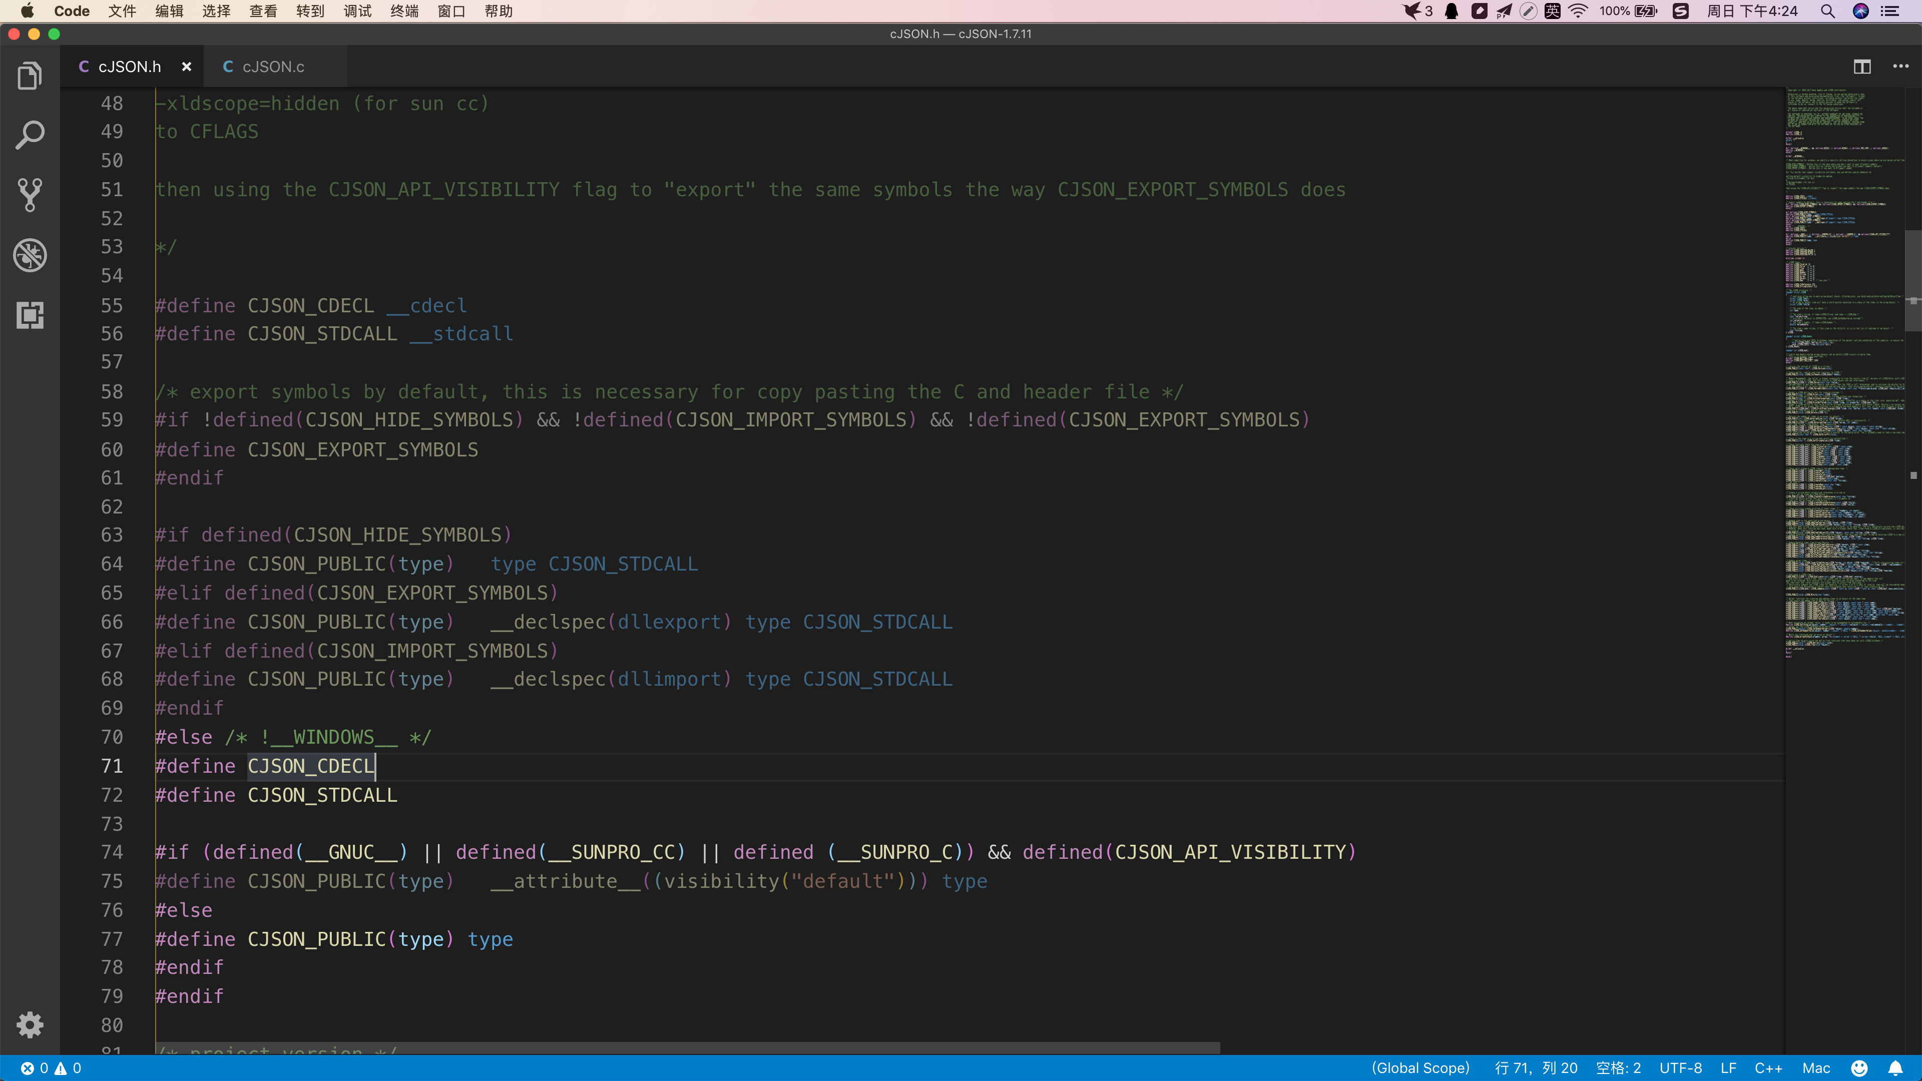Open the Debug view icon
The image size is (1922, 1081).
[30, 255]
